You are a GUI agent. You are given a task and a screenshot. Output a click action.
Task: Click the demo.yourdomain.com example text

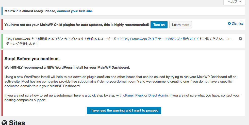coord(118,81)
